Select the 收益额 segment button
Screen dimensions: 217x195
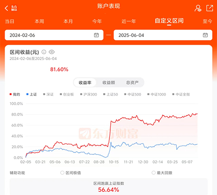coord(108,83)
